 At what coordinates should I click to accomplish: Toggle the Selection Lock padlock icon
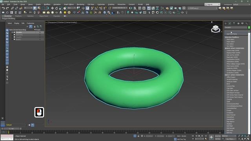138,136
